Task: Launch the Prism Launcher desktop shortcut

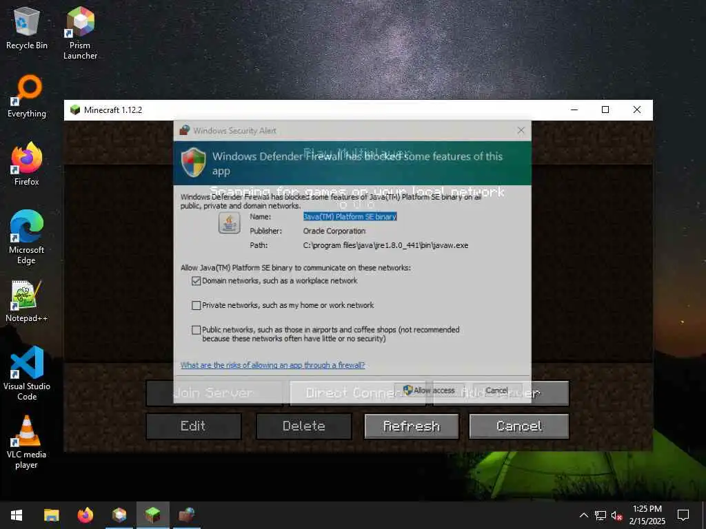Action: [80, 33]
